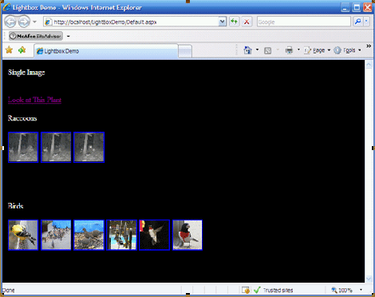Expand the command bar overflow chevron
Screen dimensions: 375x297
click(369, 46)
